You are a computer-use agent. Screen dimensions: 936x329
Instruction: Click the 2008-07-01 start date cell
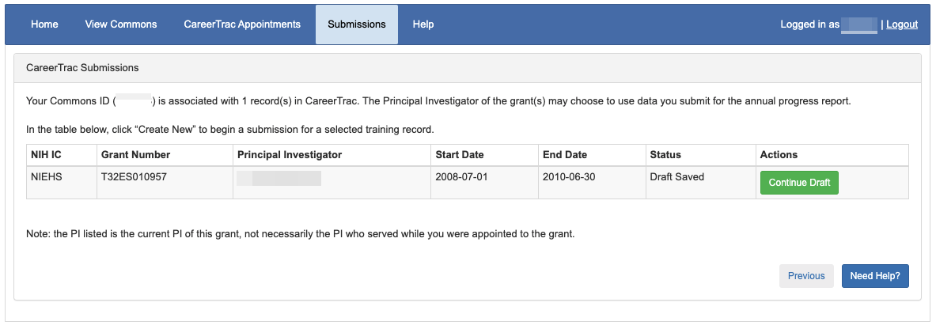point(461,177)
